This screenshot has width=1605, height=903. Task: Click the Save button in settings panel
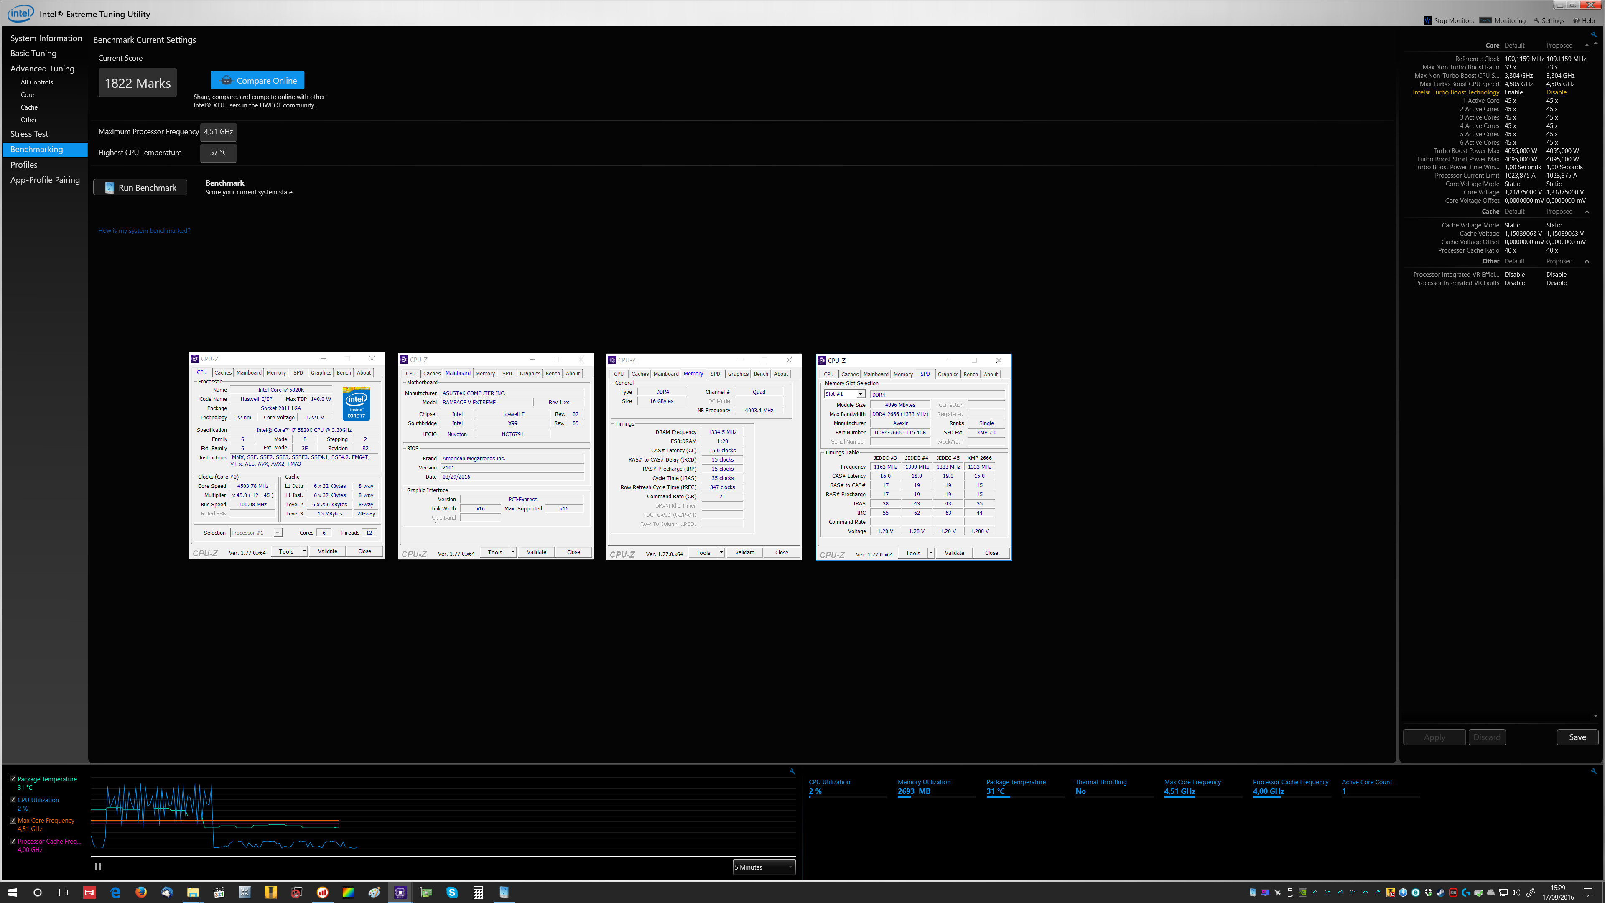pyautogui.click(x=1577, y=737)
